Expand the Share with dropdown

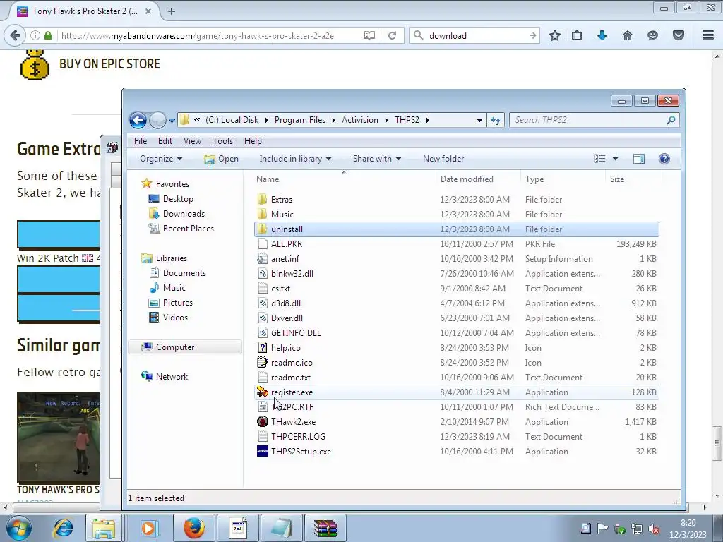pyautogui.click(x=377, y=159)
